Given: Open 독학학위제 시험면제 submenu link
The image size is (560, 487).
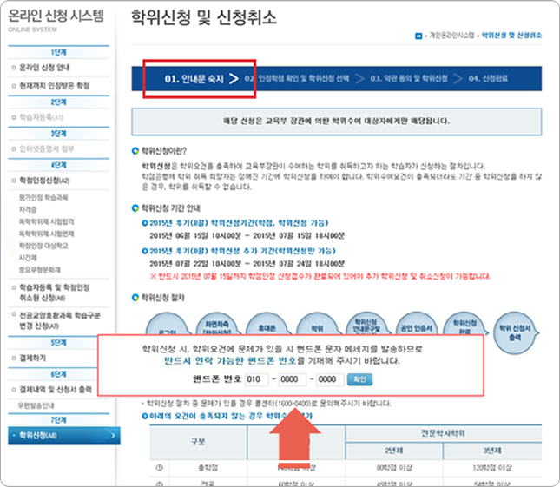Looking at the screenshot, I should 46,234.
